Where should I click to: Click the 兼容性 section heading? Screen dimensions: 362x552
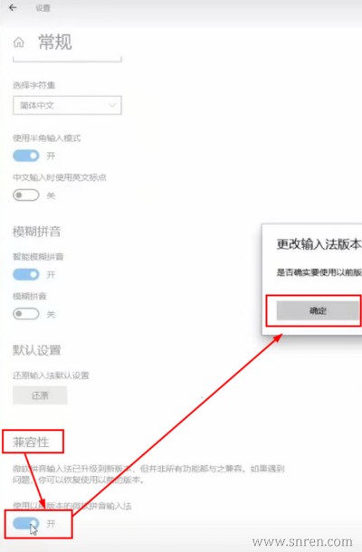point(31,442)
